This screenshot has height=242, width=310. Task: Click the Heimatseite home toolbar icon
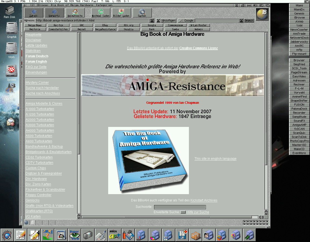pos(75,12)
